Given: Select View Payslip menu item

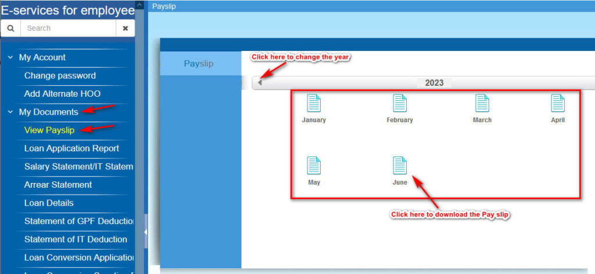Looking at the screenshot, I should (49, 130).
